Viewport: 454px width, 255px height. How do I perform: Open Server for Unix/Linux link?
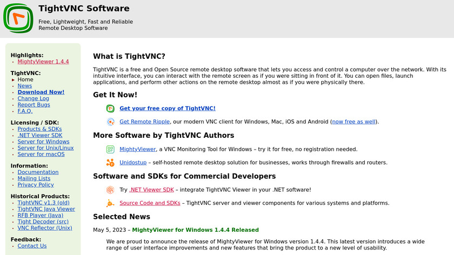click(x=46, y=148)
